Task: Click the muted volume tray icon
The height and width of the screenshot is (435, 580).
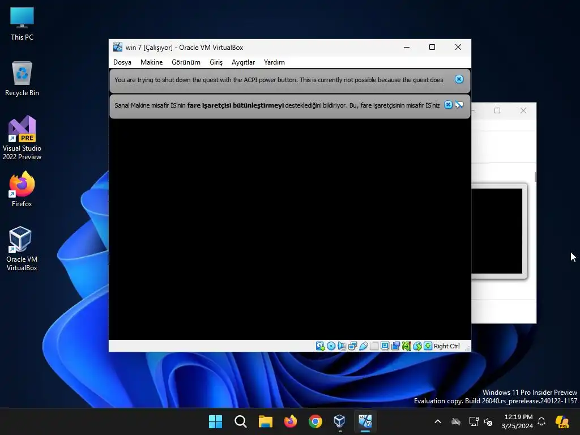Action: click(488, 421)
